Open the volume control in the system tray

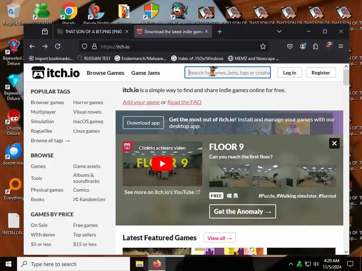[x=316, y=264]
